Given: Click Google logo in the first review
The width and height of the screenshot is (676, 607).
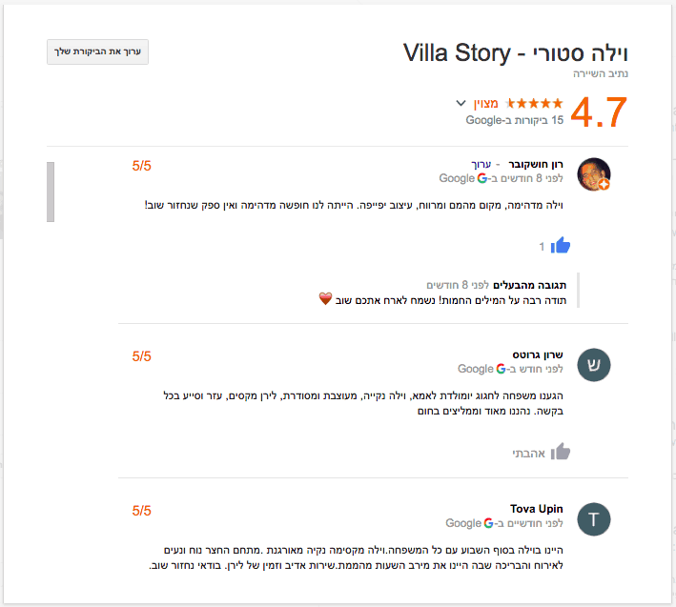Looking at the screenshot, I should point(482,178).
